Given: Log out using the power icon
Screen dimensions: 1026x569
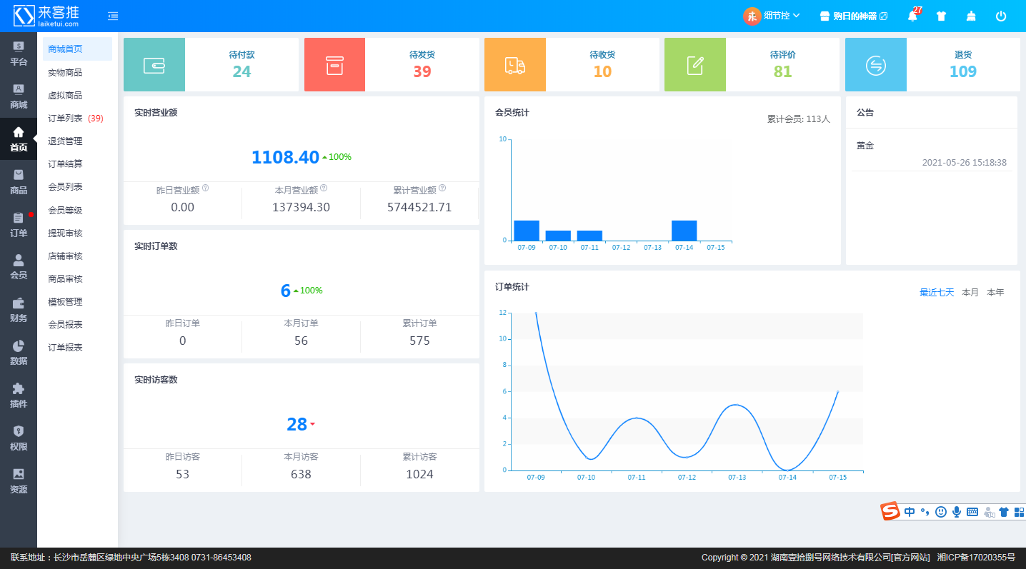Looking at the screenshot, I should pos(1001,16).
